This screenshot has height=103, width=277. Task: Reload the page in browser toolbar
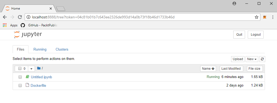pos(20,17)
